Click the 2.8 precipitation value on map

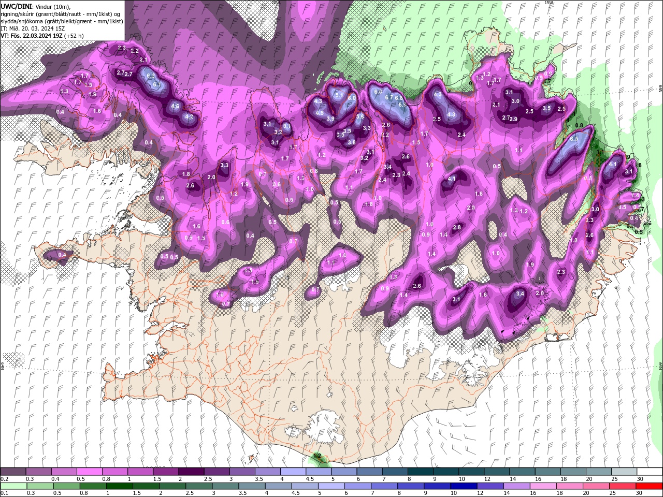pos(457,227)
